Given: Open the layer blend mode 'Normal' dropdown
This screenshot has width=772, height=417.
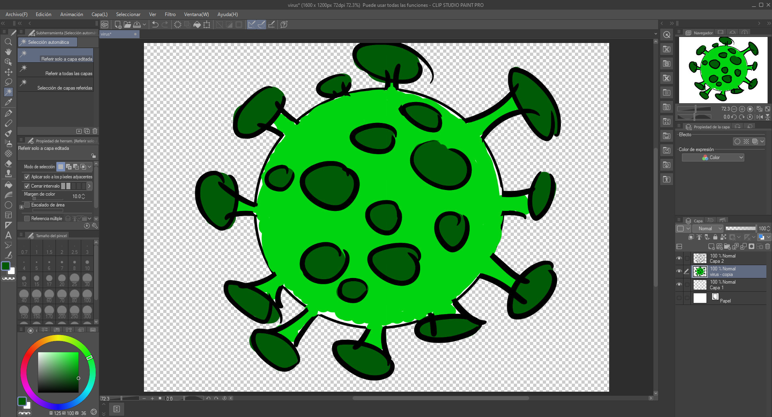Looking at the screenshot, I should [708, 229].
